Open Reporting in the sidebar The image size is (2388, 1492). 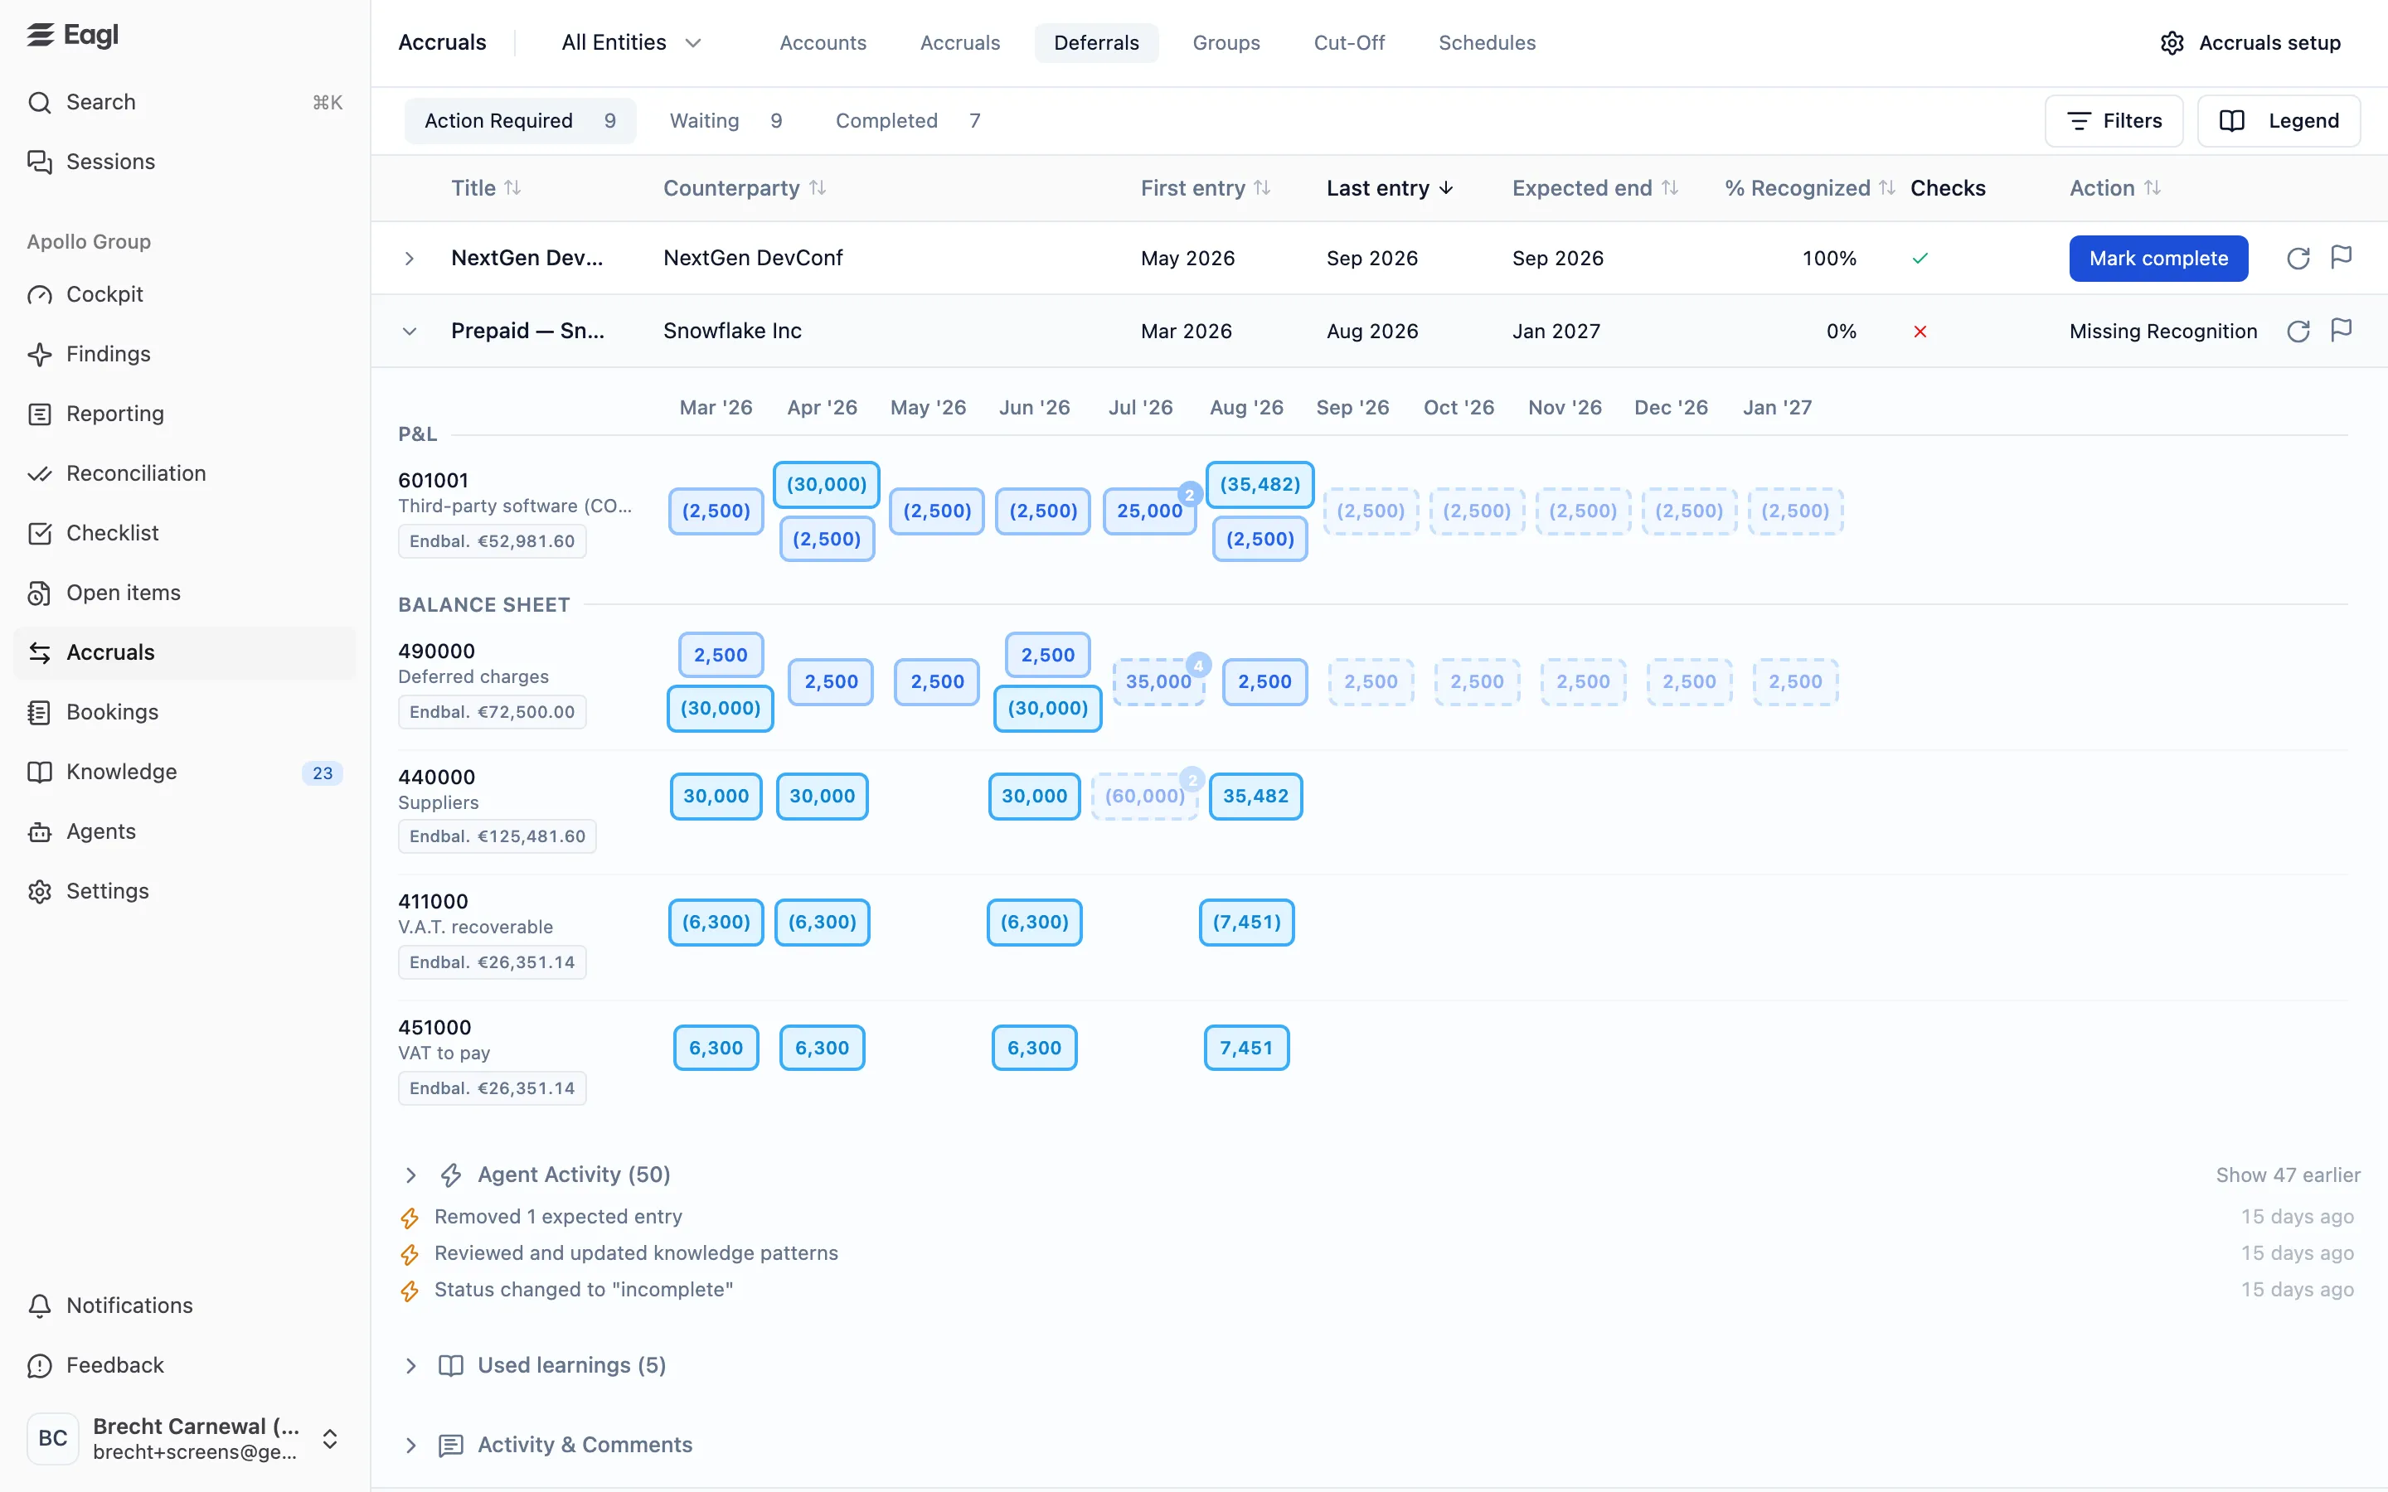tap(185, 414)
